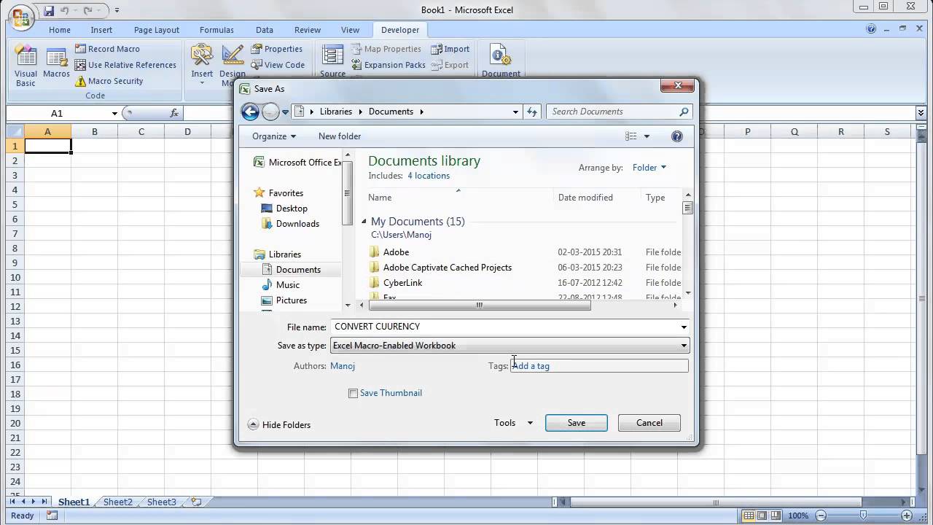933x525 pixels.
Task: Toggle Use Relative References
Action: (125, 65)
